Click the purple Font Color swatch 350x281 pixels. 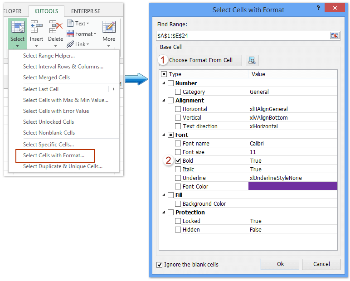pyautogui.click(x=292, y=186)
